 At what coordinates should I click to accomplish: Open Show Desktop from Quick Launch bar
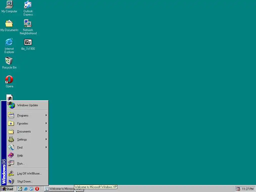click(x=20, y=189)
